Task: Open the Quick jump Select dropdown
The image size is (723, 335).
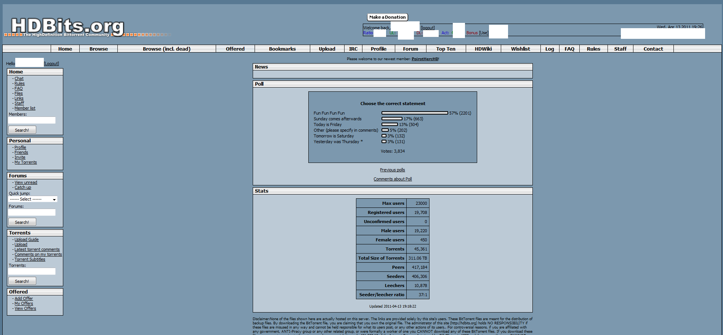Action: [x=33, y=199]
